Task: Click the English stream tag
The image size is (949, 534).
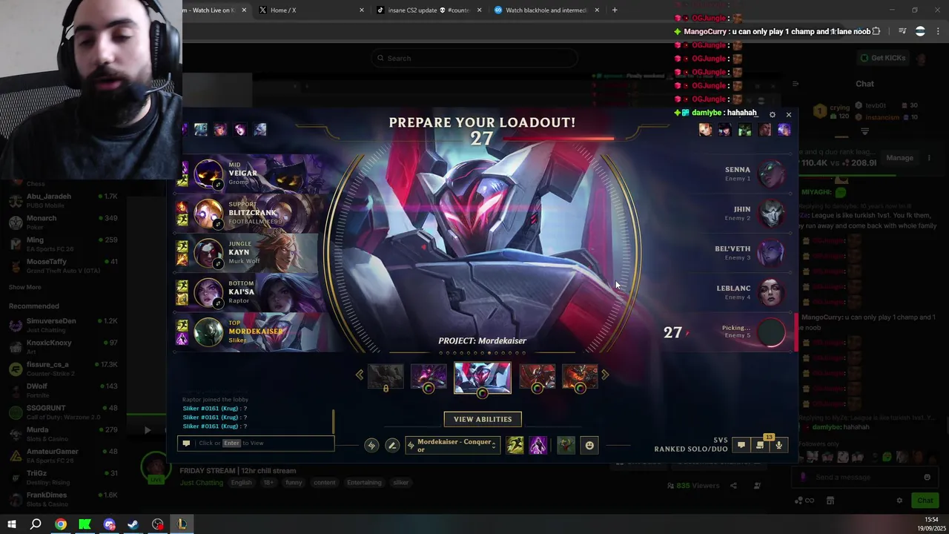Action: coord(241,483)
